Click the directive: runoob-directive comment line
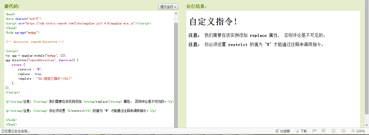This screenshot has height=135, width=369. tap(35, 42)
